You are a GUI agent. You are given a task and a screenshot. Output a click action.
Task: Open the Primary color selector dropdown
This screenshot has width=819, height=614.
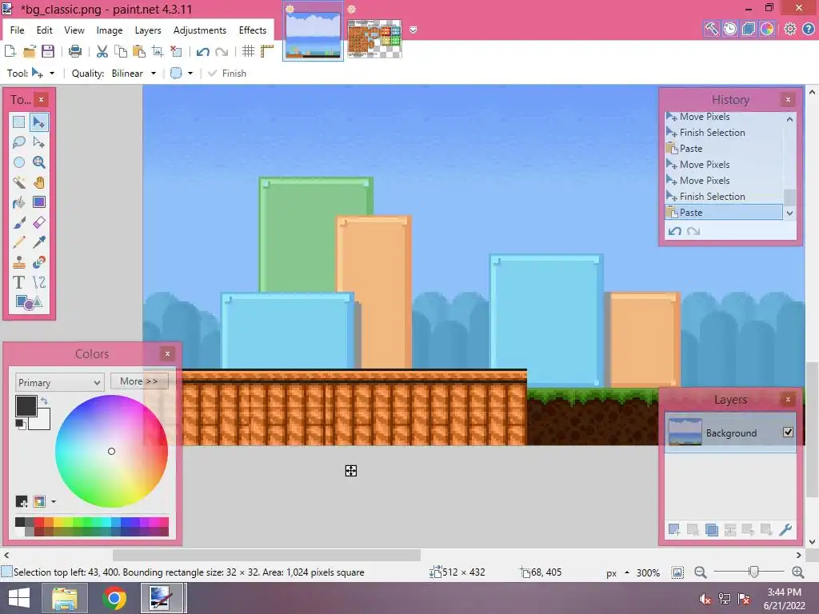tap(59, 382)
